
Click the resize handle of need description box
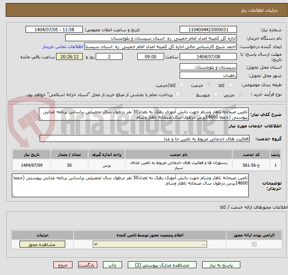41,119
